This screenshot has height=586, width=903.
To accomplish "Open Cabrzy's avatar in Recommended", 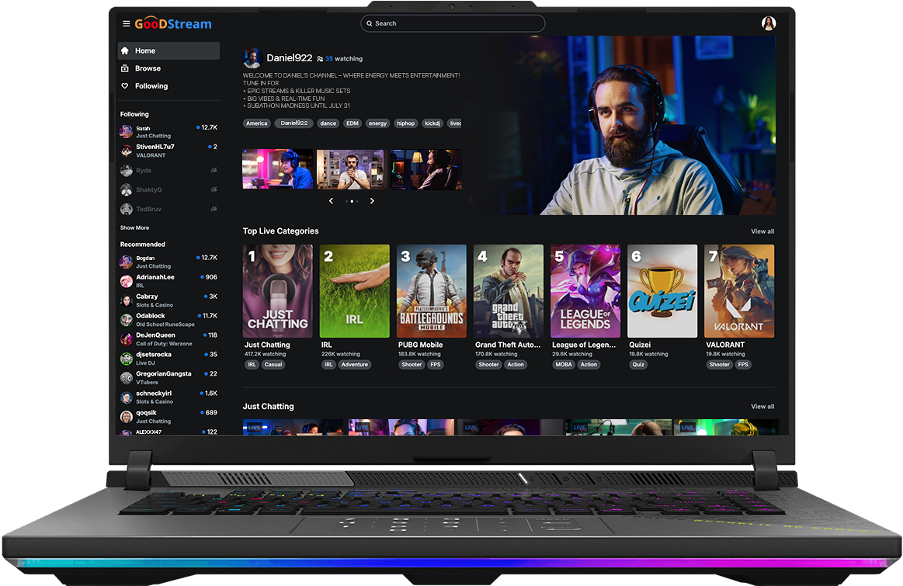I will point(126,300).
